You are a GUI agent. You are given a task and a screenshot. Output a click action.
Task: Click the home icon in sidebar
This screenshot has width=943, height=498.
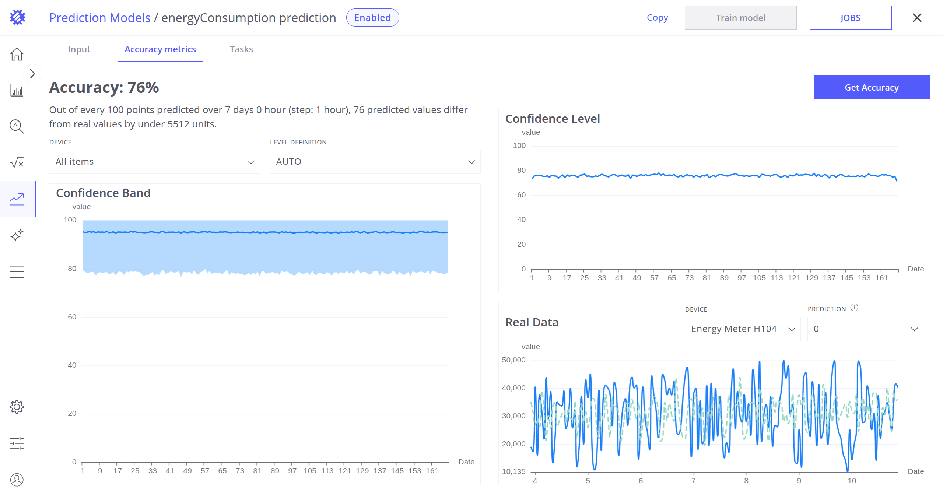click(x=17, y=54)
